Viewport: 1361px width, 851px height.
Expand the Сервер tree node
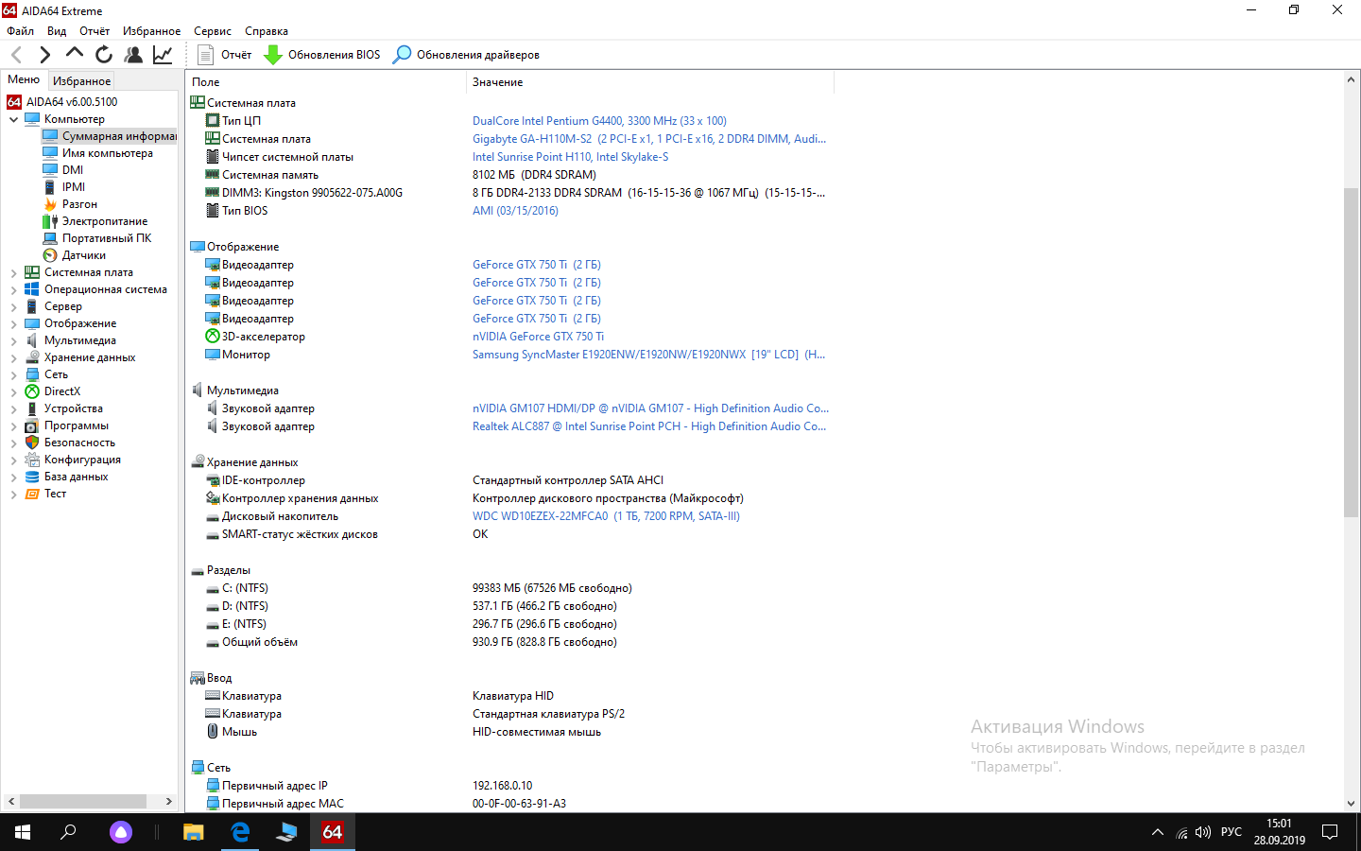pyautogui.click(x=14, y=306)
